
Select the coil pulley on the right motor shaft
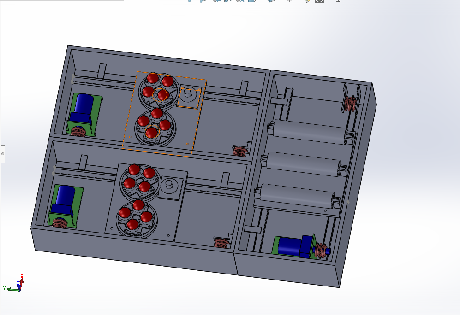click(320, 251)
